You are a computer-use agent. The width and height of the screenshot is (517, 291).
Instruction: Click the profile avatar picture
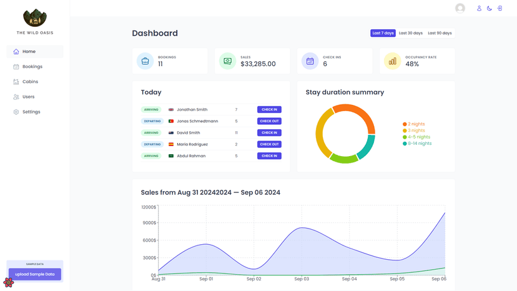[460, 8]
